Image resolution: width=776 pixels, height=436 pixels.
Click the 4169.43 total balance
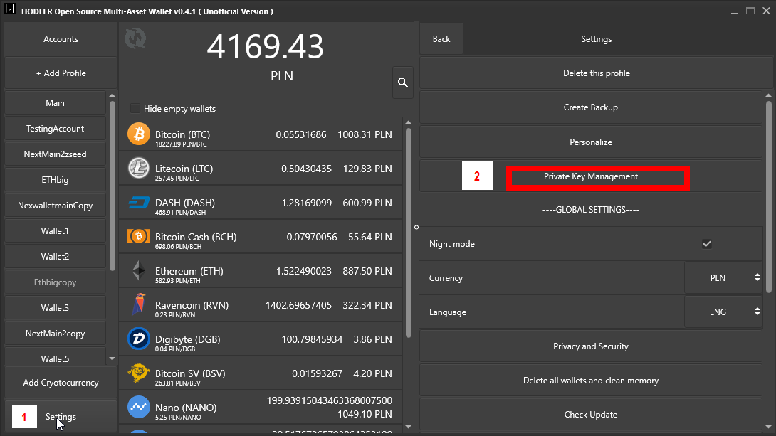[x=266, y=47]
